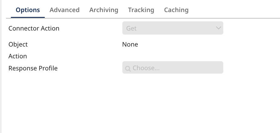
Task: Open the Connector Action dropdown showing Get
Action: click(x=173, y=28)
